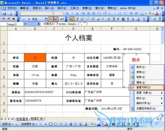Toggle Design Mode in the Control Toolbox toolbar
The height and width of the screenshot is (131, 165).
coord(72,19)
